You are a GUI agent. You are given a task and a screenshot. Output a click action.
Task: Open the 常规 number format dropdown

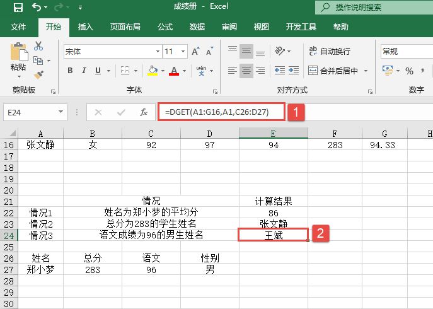tap(407, 52)
